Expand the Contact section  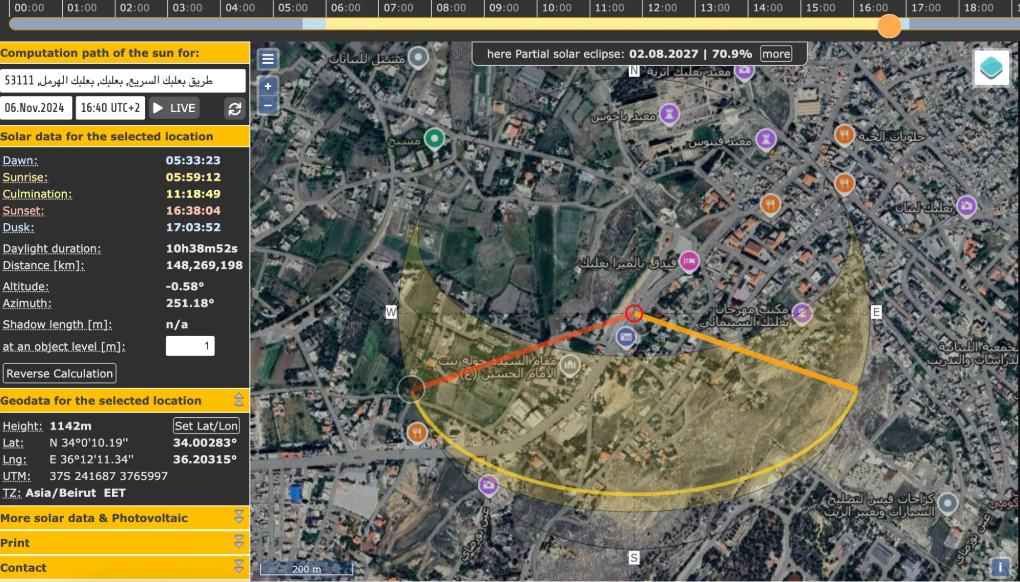[239, 567]
